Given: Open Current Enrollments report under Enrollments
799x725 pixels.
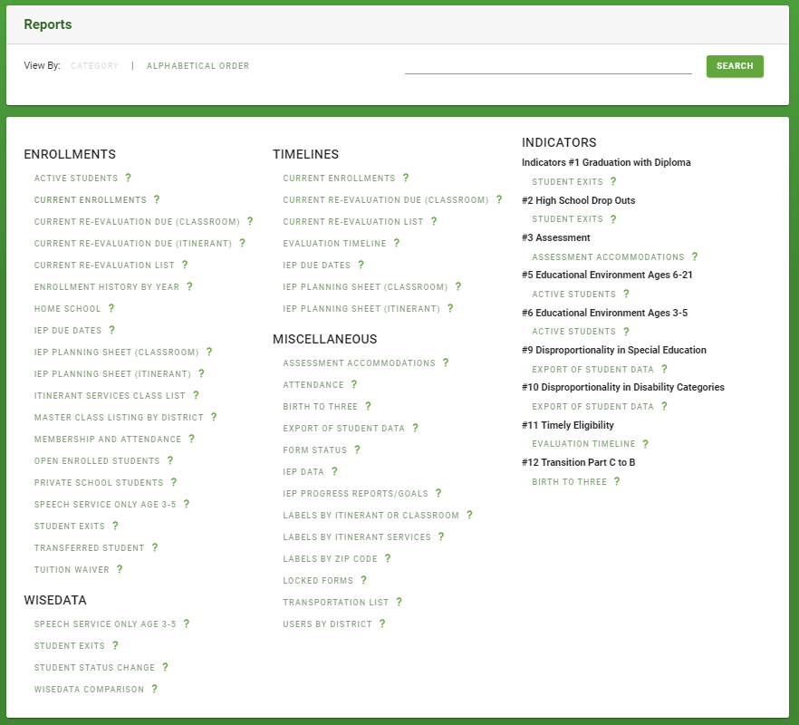Looking at the screenshot, I should (x=91, y=200).
